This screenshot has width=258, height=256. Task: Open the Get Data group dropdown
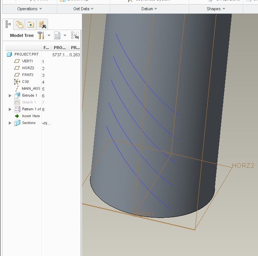83,9
